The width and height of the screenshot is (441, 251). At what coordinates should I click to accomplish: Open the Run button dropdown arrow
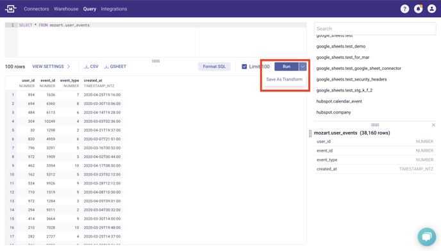click(303, 67)
